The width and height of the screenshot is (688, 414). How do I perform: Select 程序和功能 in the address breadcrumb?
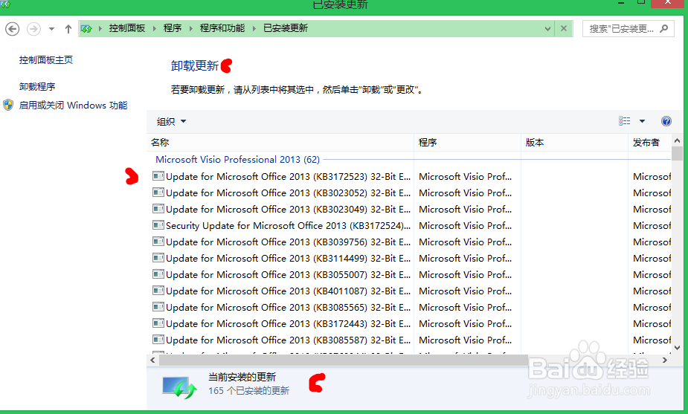(x=222, y=28)
